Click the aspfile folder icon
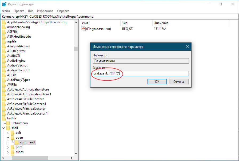This screenshot has width=239, height=161. coord(4,41)
